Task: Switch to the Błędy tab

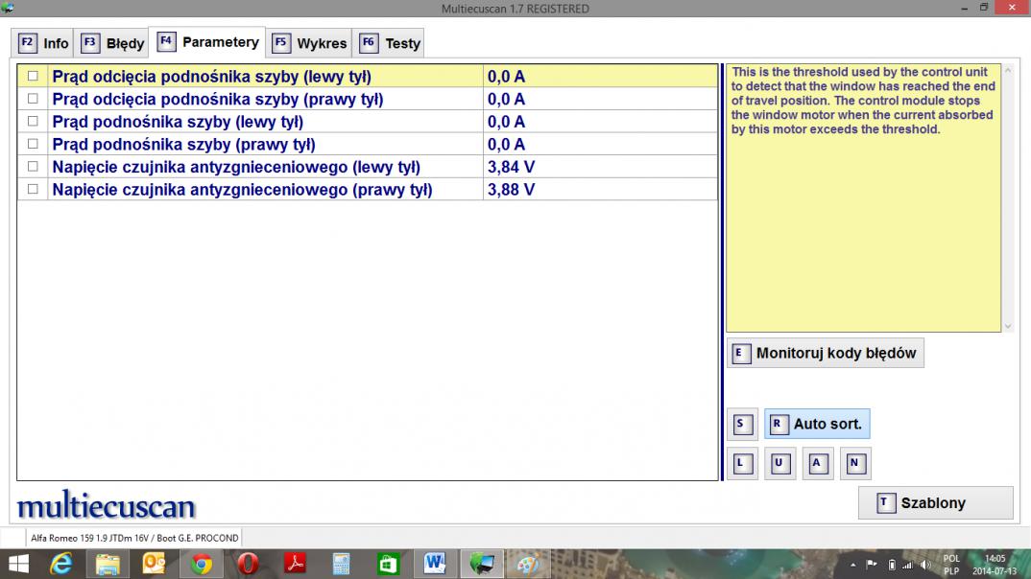Action: [x=111, y=43]
